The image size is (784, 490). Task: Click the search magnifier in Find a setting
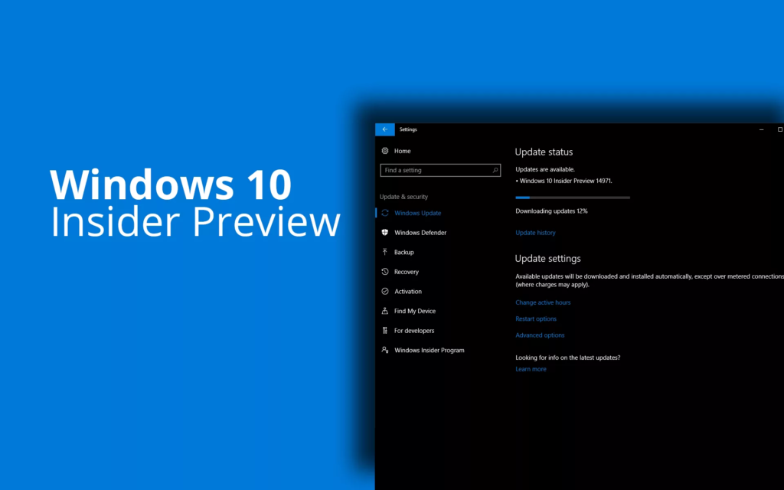[x=494, y=170]
